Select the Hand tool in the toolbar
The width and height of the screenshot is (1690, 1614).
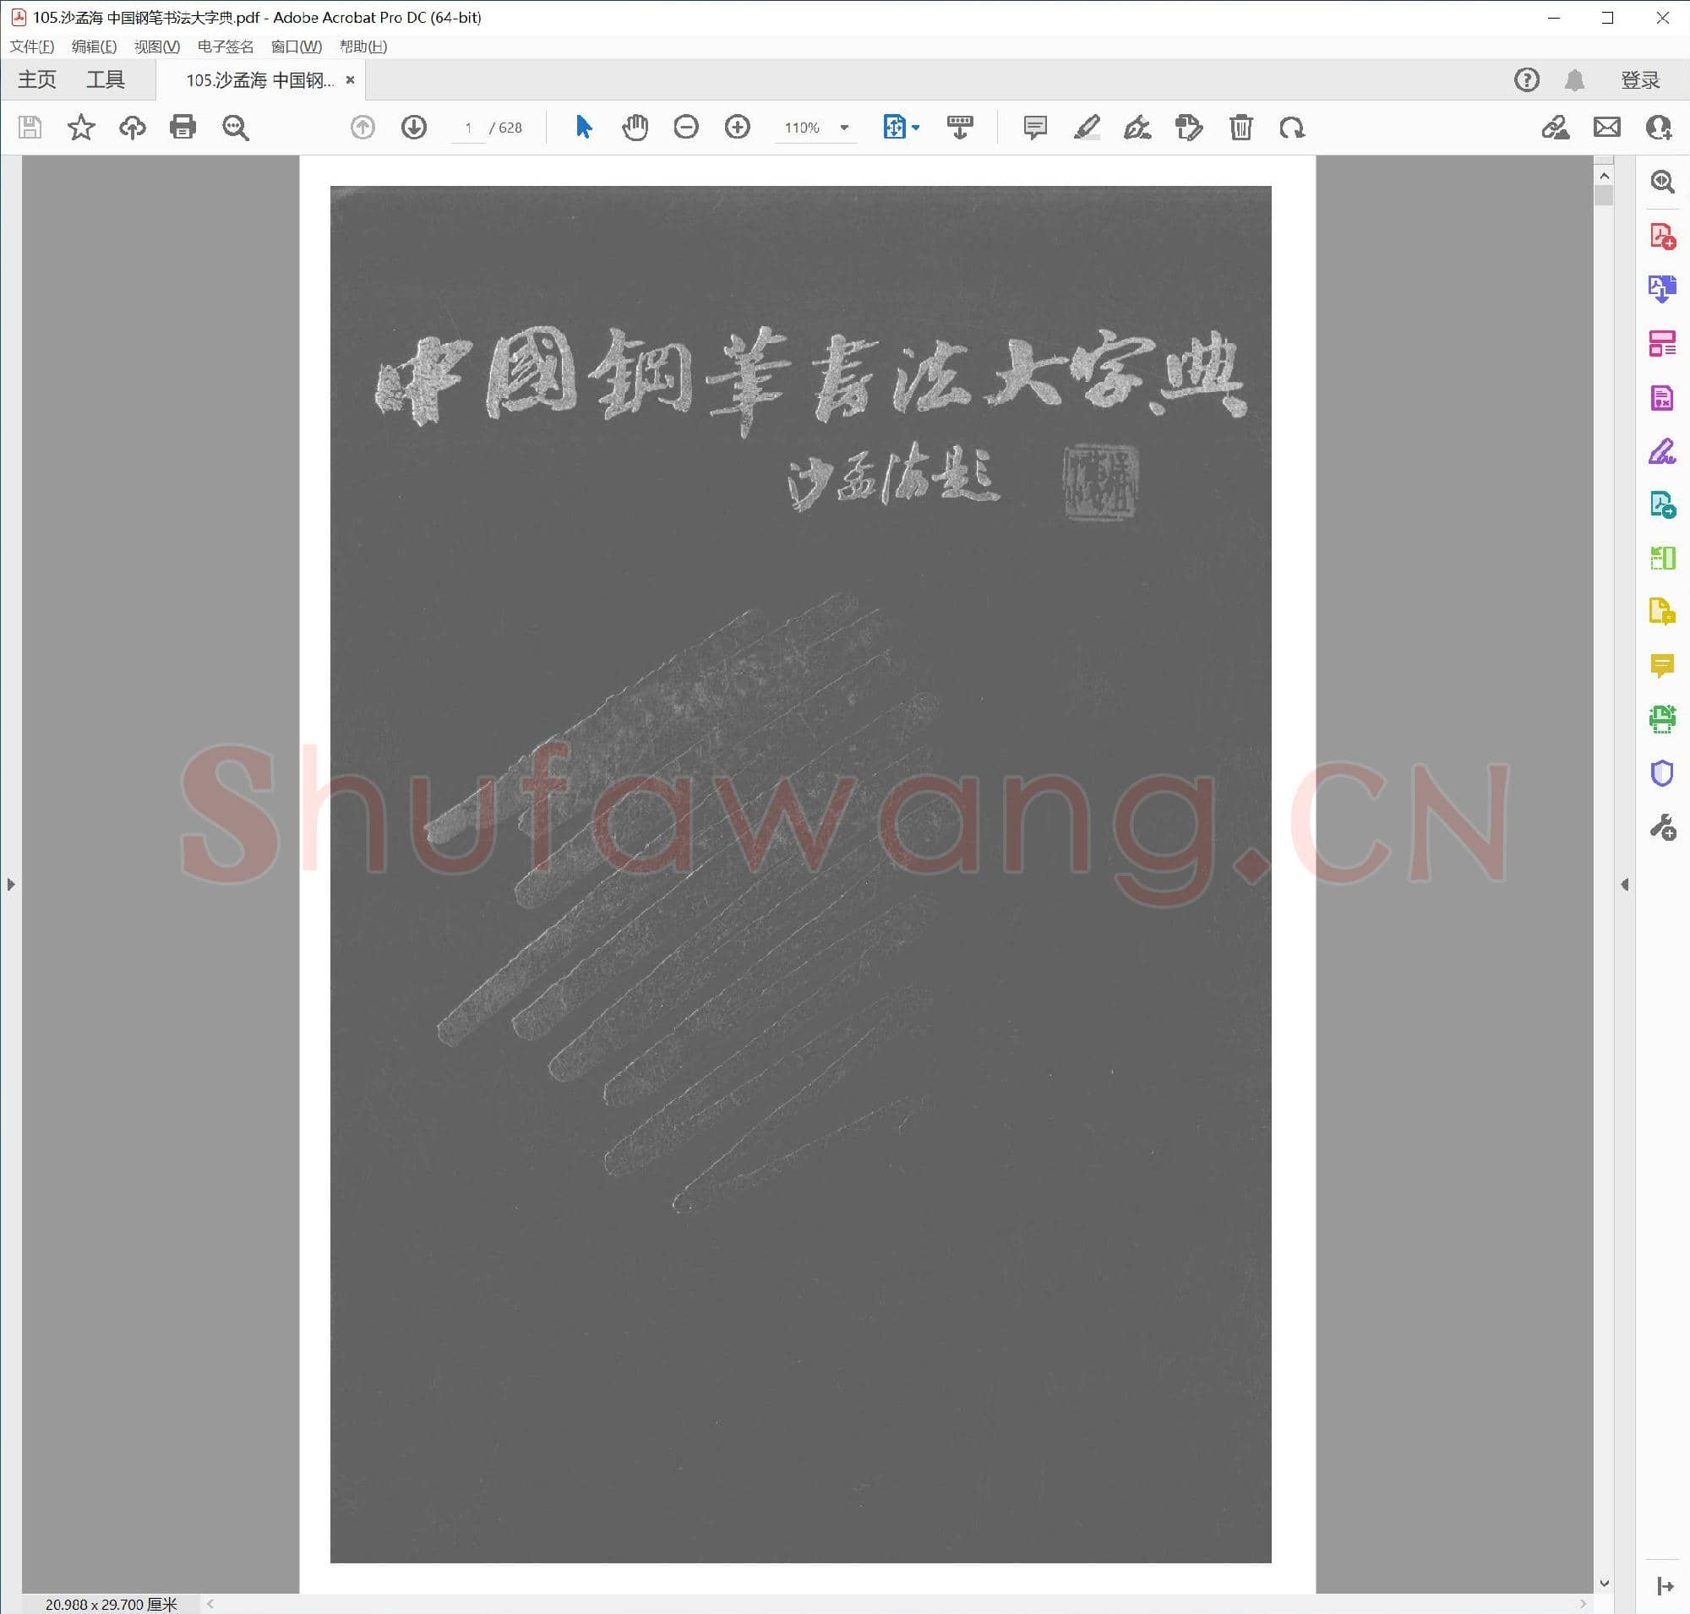[635, 128]
